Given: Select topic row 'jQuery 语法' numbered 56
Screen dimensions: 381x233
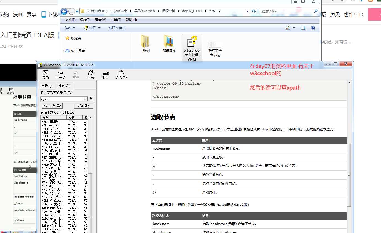Looking at the screenshot, I should [65, 211].
